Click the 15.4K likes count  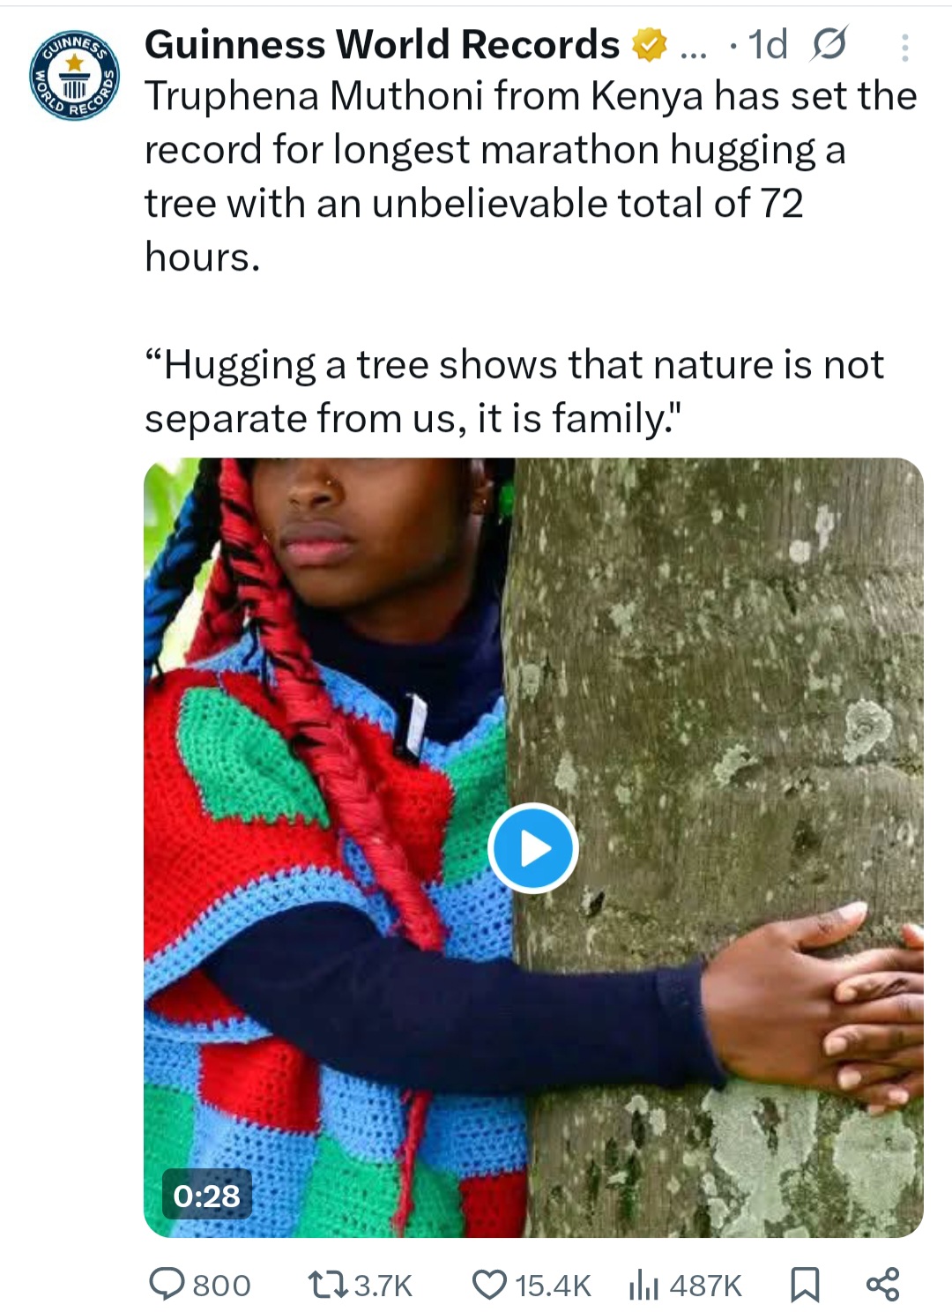coord(553,1286)
